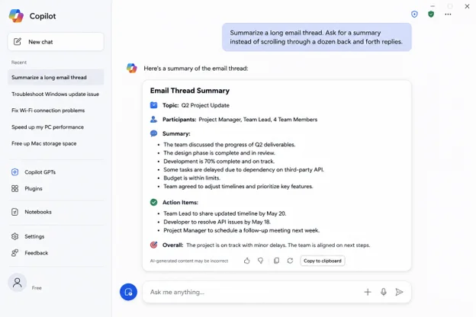Click the Overall target icon
The width and height of the screenshot is (476, 317).
tap(154, 245)
